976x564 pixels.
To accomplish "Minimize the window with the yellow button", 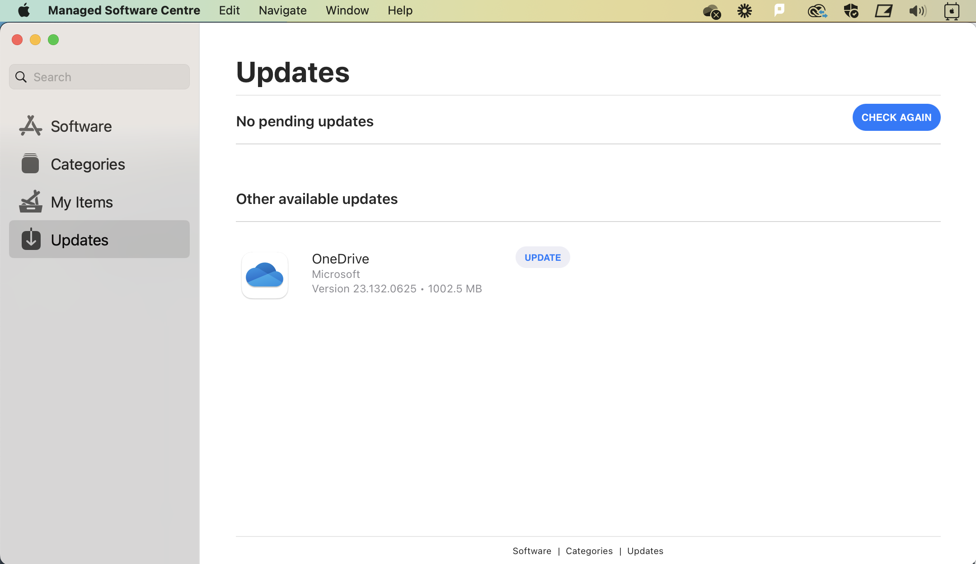I will [35, 40].
